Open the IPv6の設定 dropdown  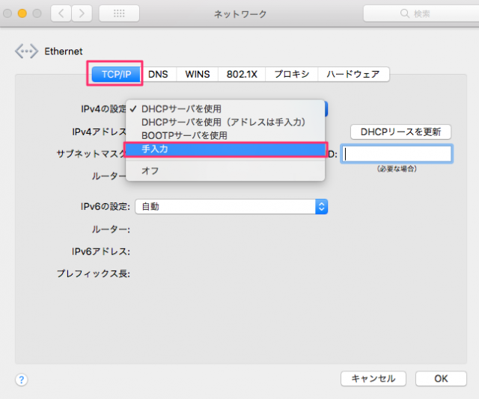(231, 206)
